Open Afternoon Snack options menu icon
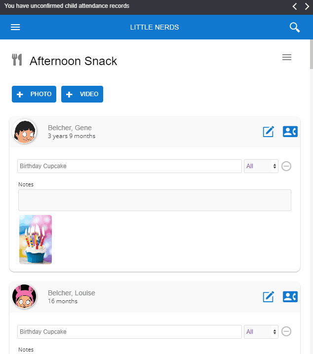The width and height of the screenshot is (313, 354). coord(287,57)
